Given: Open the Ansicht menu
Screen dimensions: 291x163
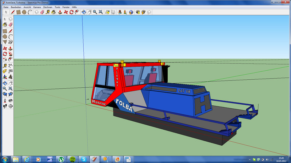Looking at the screenshot, I should coord(27,7).
